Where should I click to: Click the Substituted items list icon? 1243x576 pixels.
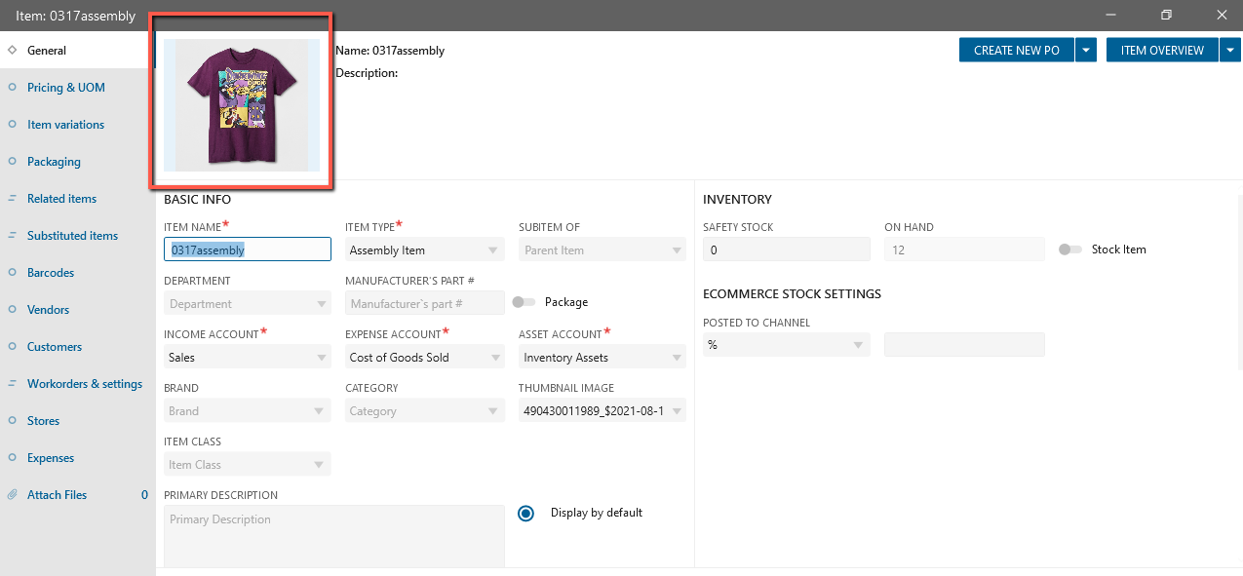click(13, 236)
